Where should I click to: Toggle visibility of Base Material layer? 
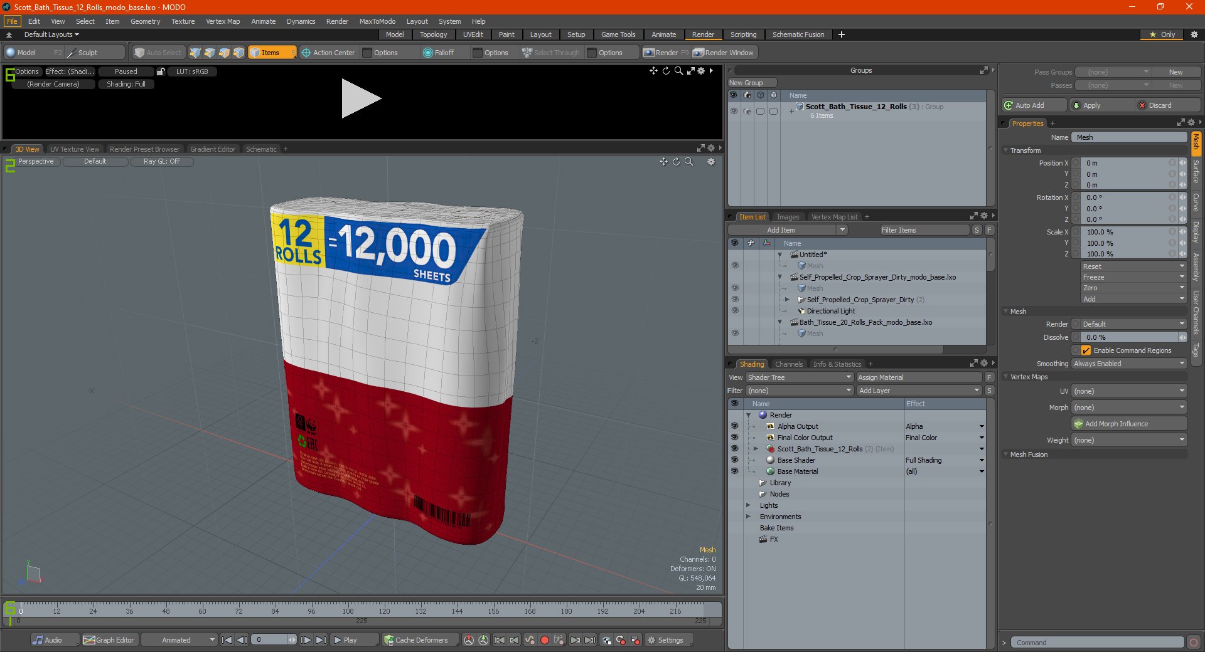[x=734, y=471]
